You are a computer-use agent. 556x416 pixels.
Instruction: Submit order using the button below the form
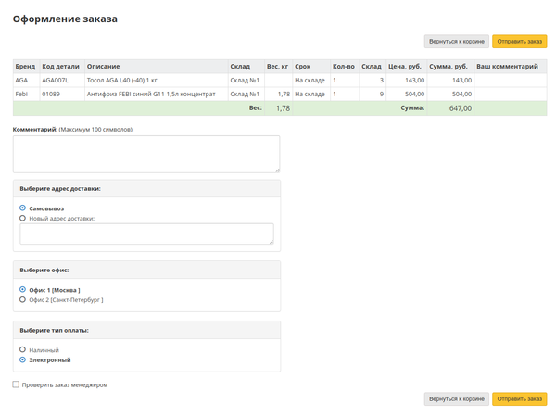[519, 399]
